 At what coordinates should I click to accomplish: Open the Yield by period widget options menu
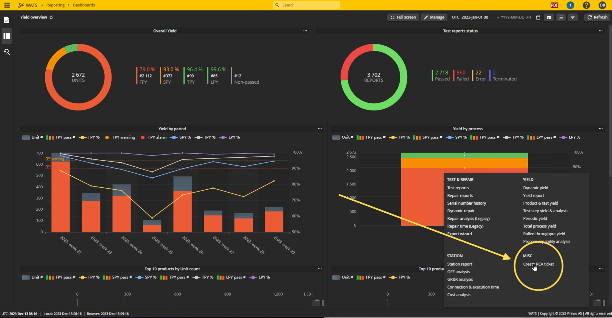320,129
